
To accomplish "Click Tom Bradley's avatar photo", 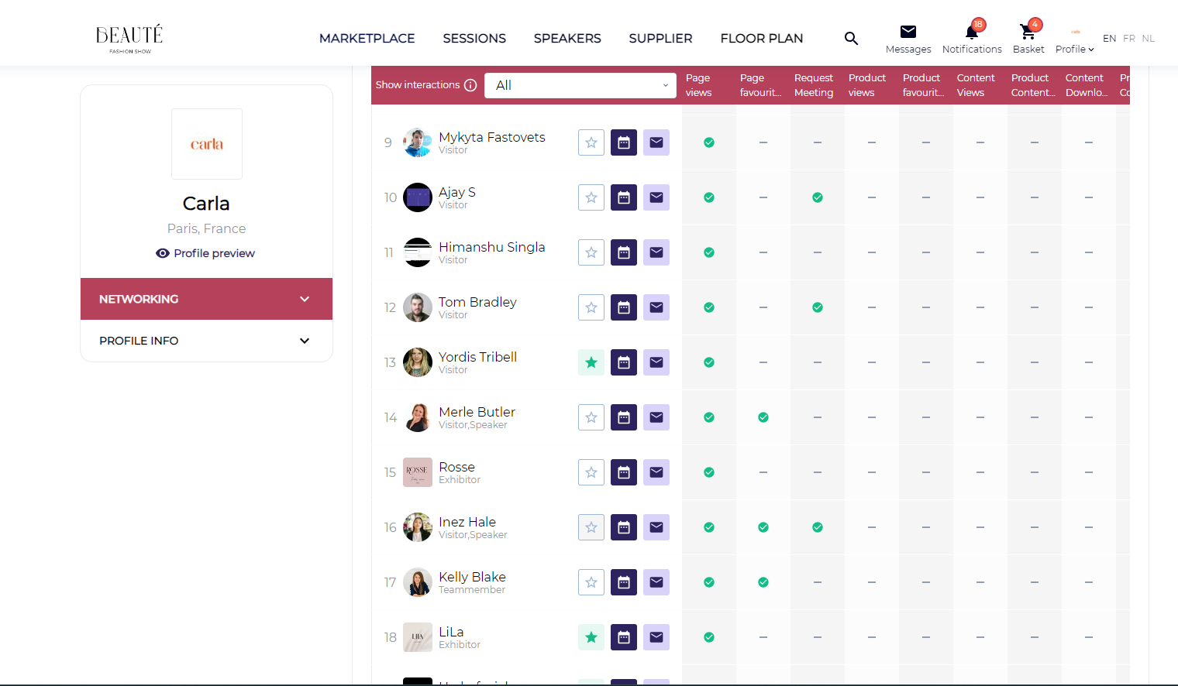I will pos(418,307).
